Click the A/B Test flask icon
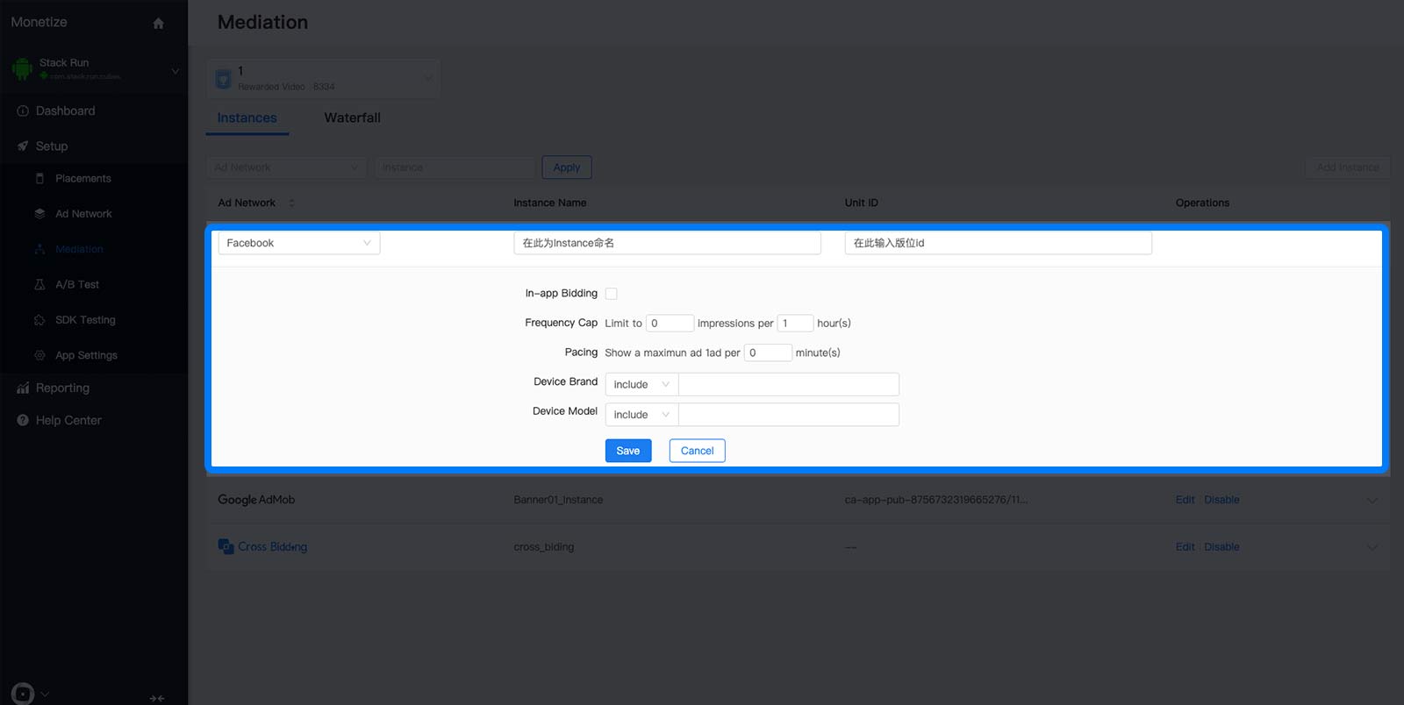 coord(39,284)
